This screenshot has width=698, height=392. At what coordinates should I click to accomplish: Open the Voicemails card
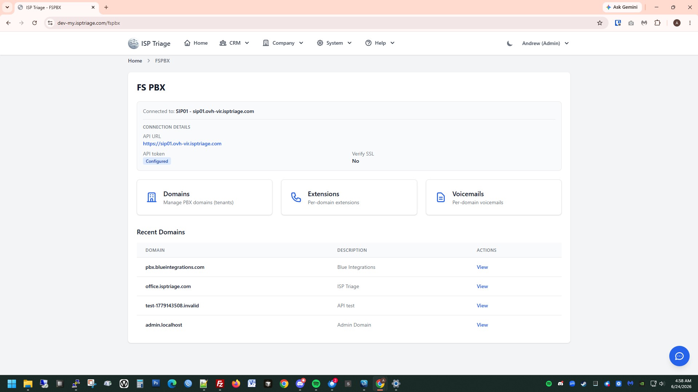click(x=494, y=197)
